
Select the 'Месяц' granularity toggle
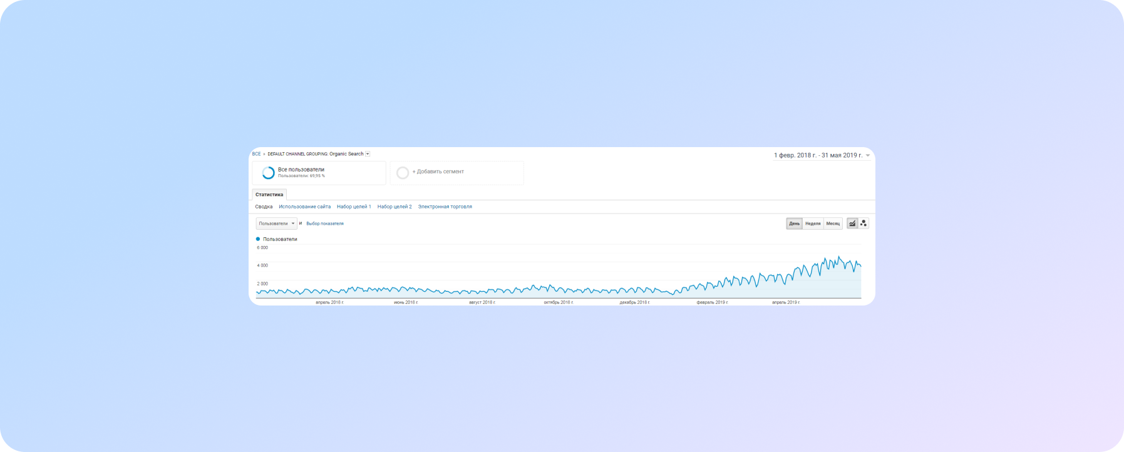(833, 223)
